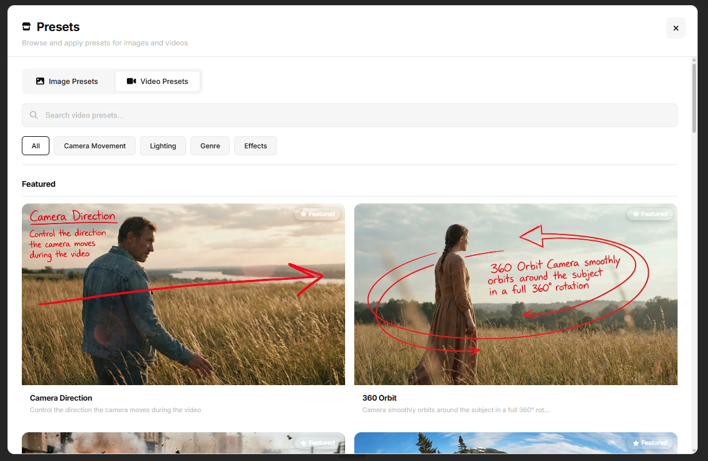Viewport: 708px width, 461px height.
Task: Click the Featured star badge on 360 Orbit card
Action: point(636,214)
